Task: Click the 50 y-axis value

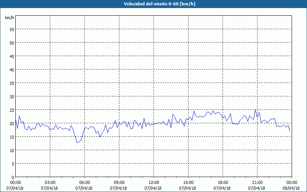Action: [12, 43]
